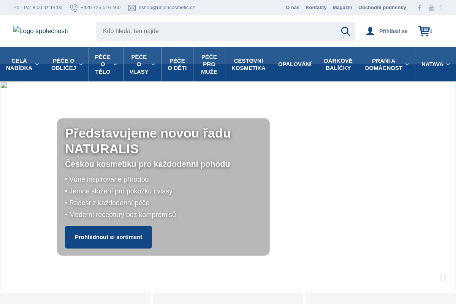The image size is (456, 304).
Task: Open the Opalování category
Action: click(295, 64)
